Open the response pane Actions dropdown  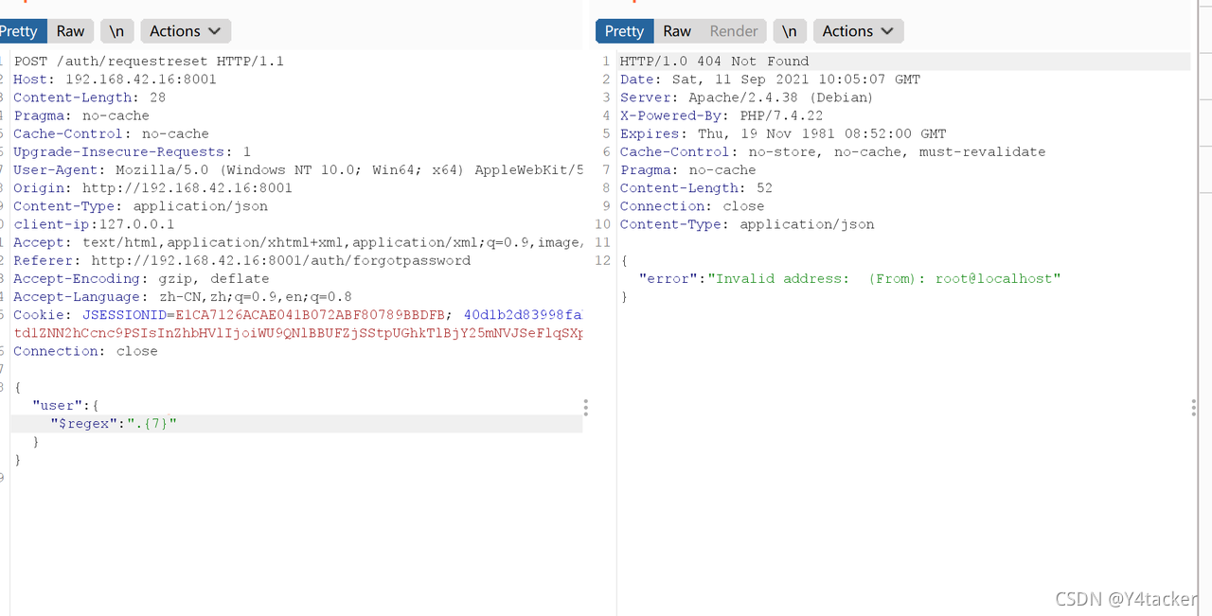coord(858,31)
